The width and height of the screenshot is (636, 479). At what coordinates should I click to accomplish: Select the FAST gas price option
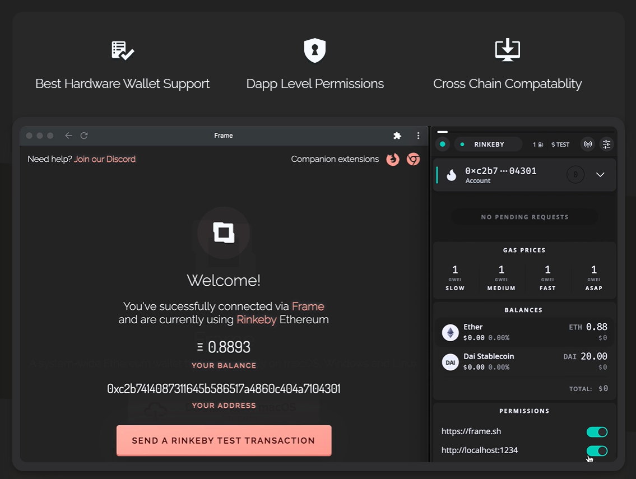(547, 278)
